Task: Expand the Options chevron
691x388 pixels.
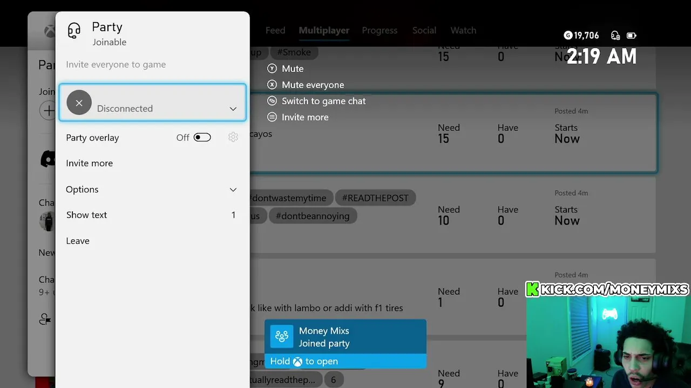Action: (x=233, y=190)
